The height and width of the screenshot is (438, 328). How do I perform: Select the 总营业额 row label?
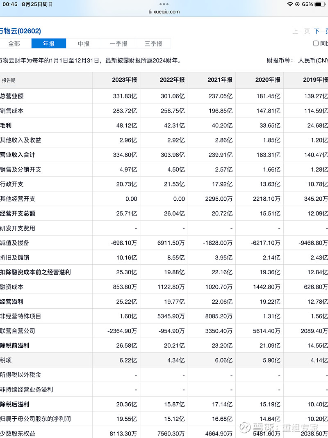(12, 96)
